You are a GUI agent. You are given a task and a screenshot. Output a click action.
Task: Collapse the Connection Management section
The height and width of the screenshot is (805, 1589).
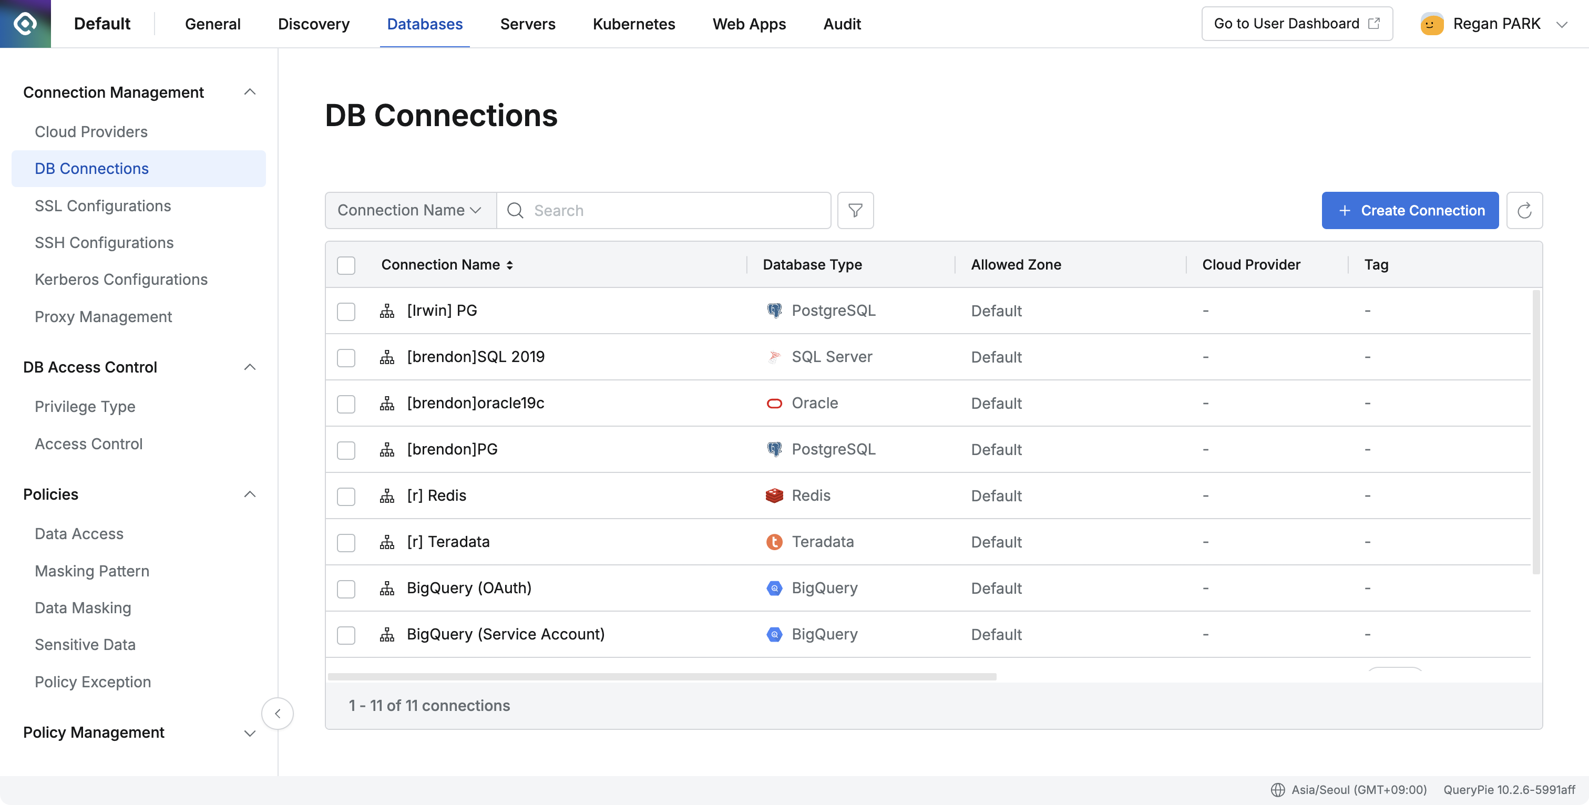250,91
